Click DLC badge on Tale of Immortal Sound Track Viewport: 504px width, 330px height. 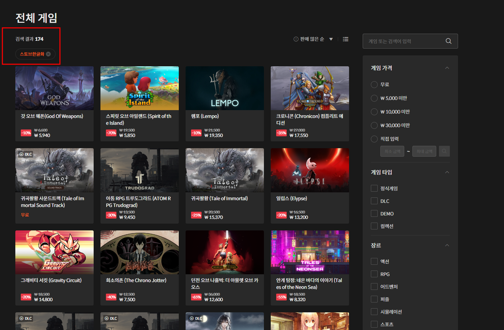26,154
